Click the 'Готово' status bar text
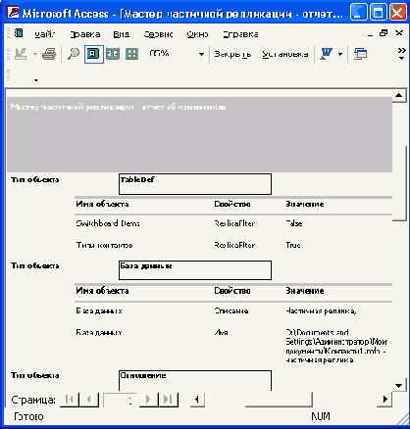The image size is (410, 429). point(28,416)
